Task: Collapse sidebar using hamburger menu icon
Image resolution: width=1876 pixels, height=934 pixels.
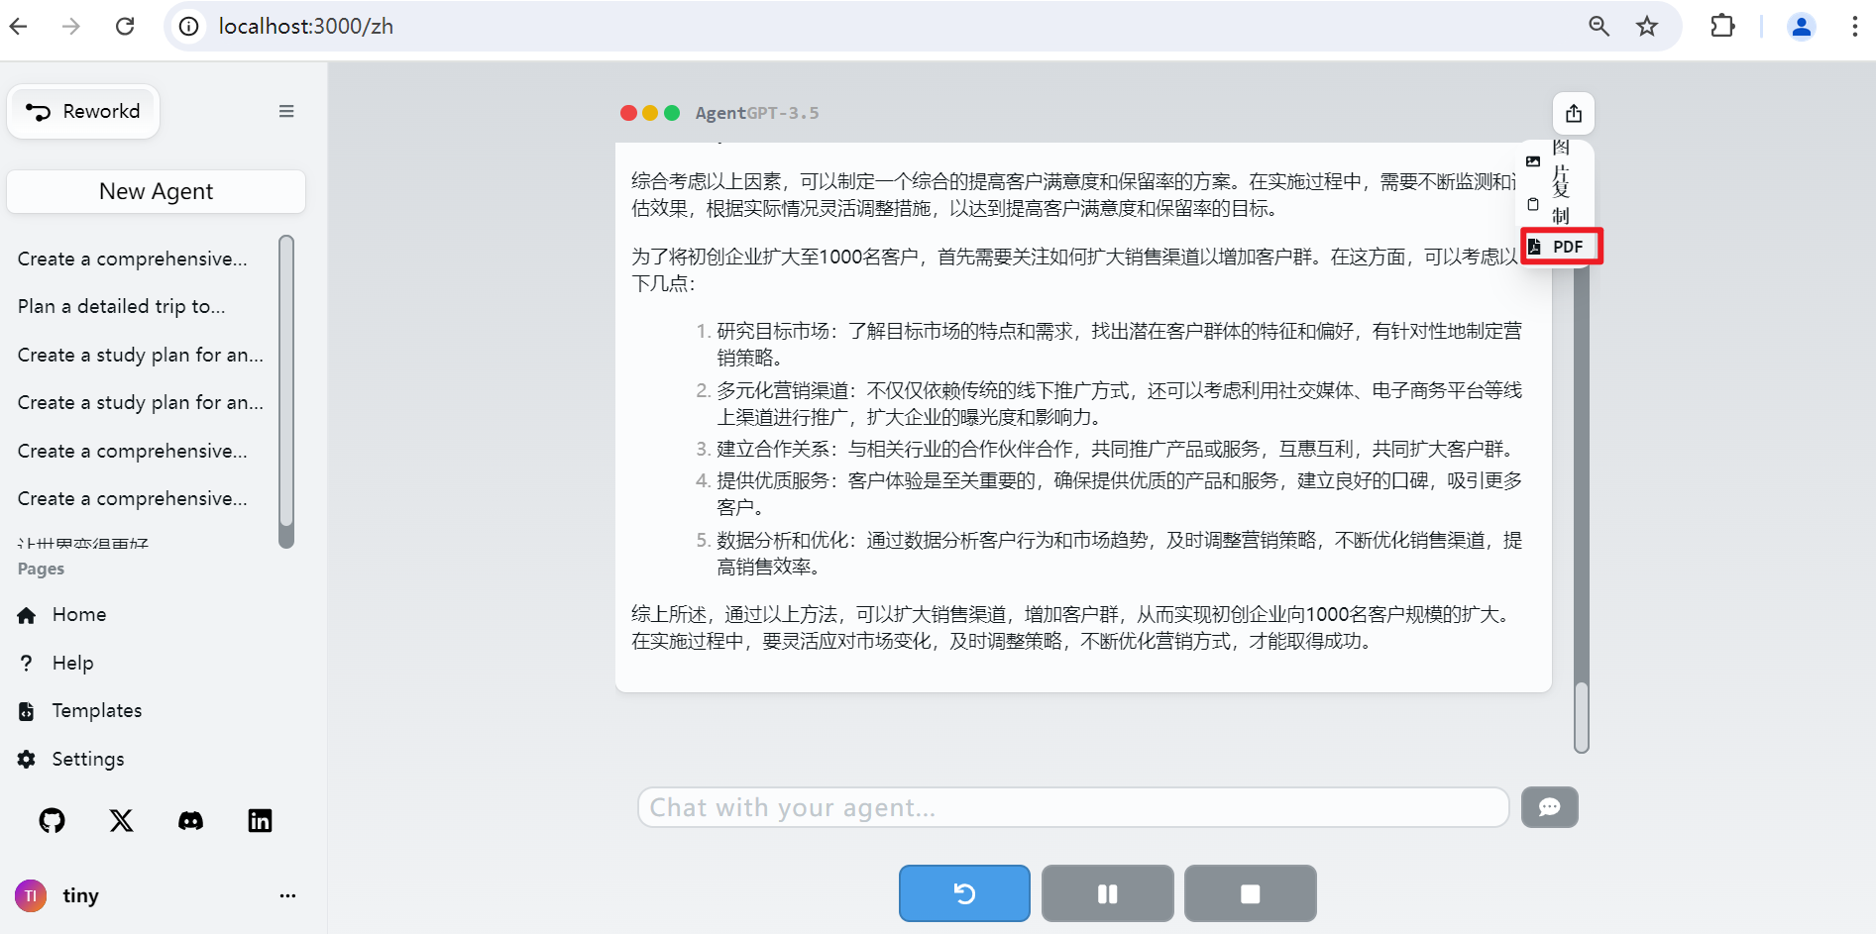Action: click(286, 112)
